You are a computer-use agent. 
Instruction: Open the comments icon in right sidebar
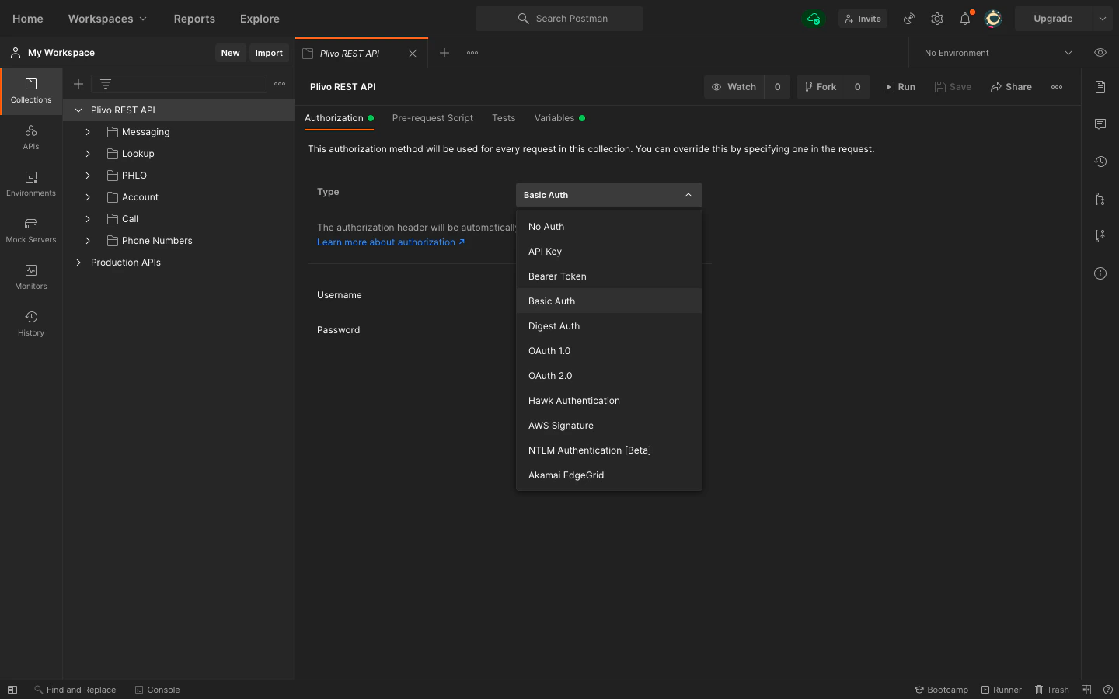point(1100,124)
